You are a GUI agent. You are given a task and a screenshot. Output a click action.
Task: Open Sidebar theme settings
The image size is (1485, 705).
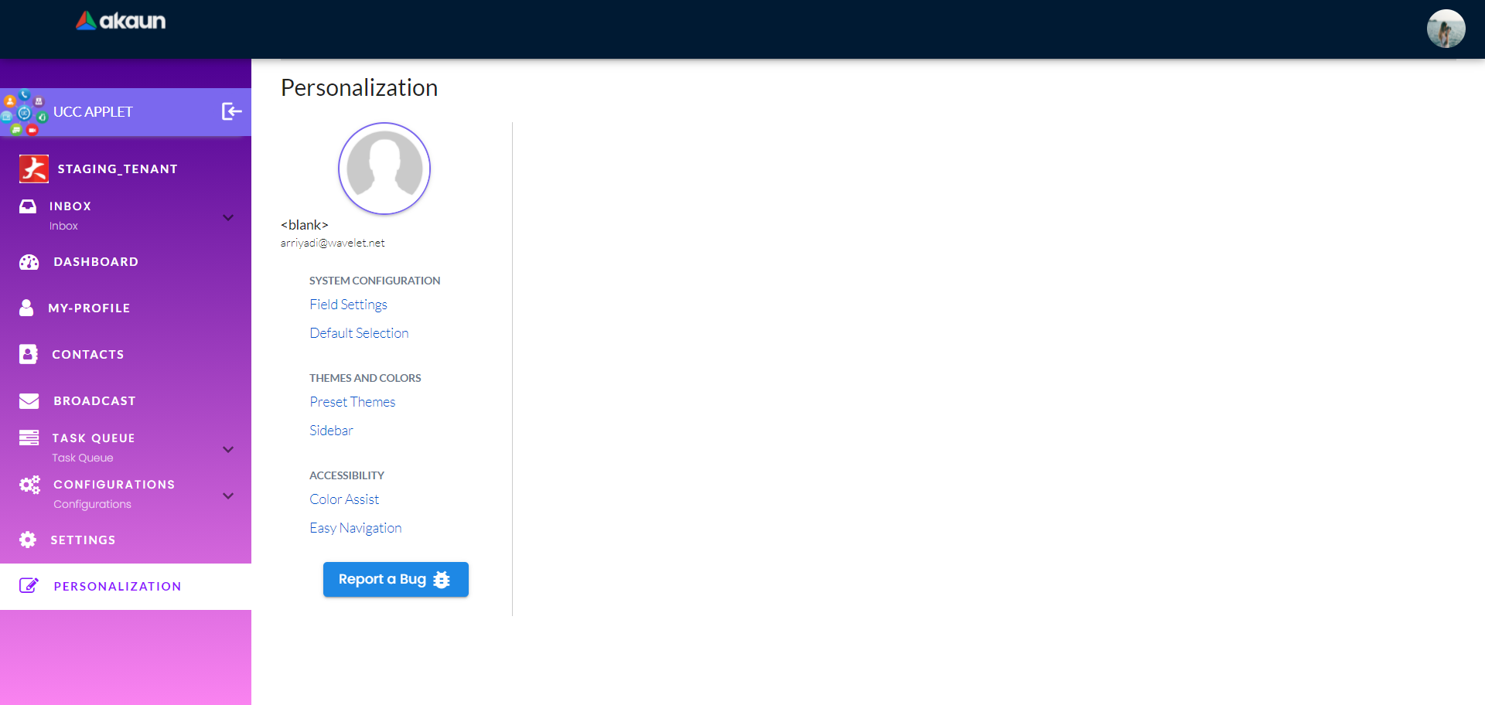pos(331,431)
